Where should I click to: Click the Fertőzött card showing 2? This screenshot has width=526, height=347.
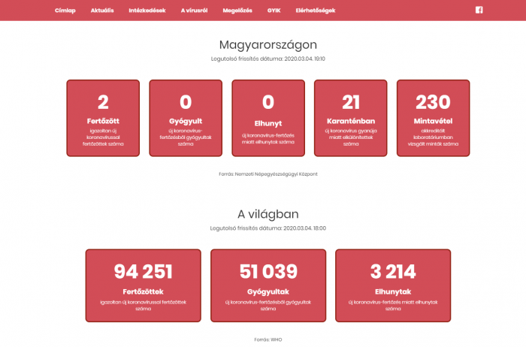click(x=103, y=118)
